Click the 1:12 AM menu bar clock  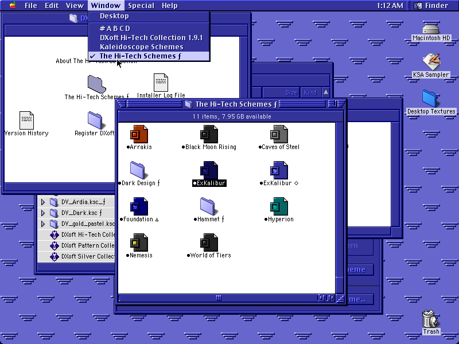click(x=390, y=6)
